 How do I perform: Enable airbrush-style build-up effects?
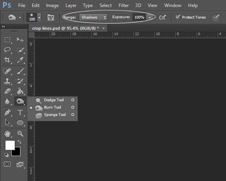tap(163, 17)
